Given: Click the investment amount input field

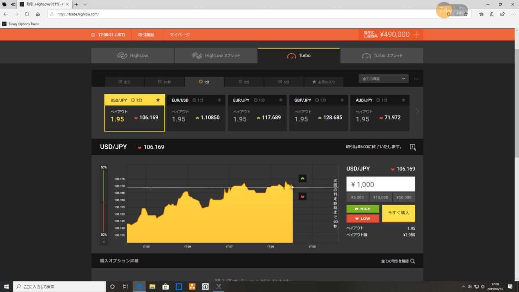Looking at the screenshot, I should 381,184.
